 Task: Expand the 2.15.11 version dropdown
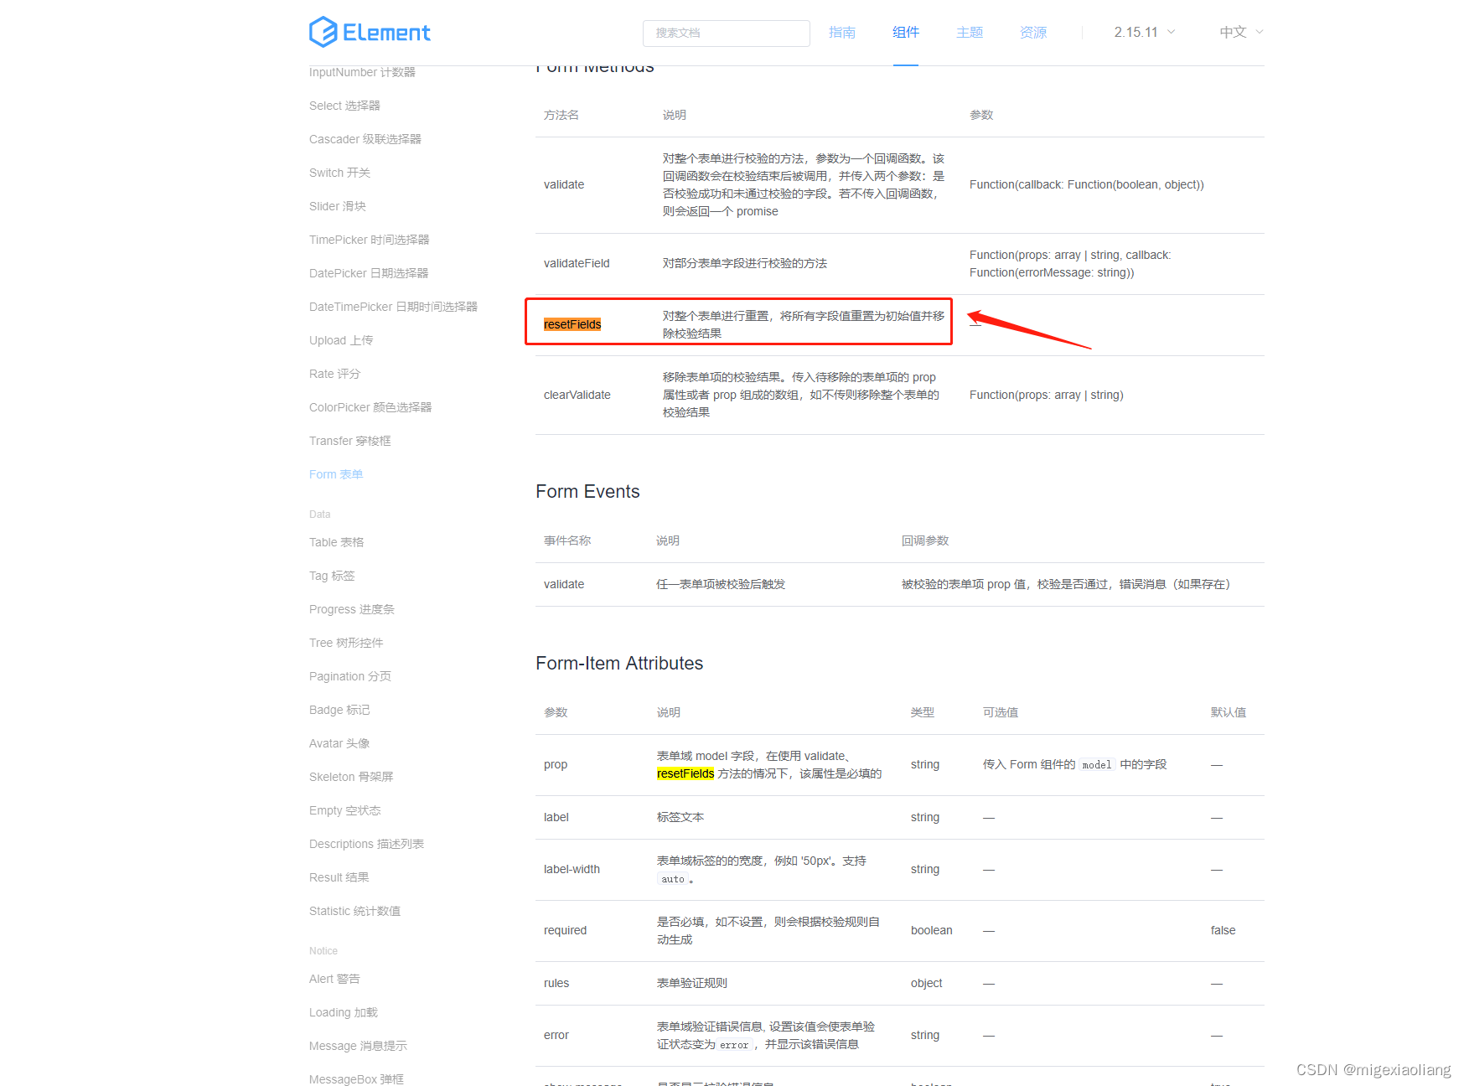pos(1144,32)
